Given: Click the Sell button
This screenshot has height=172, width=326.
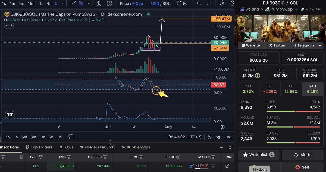Looking at the screenshot, I should [302, 167].
